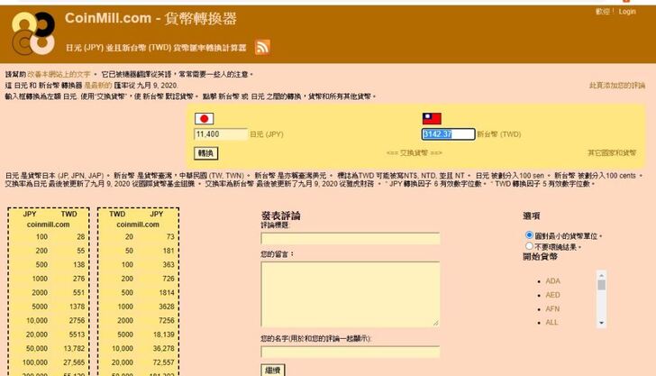Click the JPY amount field showing 11,400
This screenshot has height=376, width=656.
221,134
